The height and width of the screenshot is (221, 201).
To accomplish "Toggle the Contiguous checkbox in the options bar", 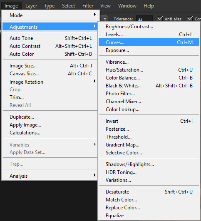I will pyautogui.click(x=190, y=19).
